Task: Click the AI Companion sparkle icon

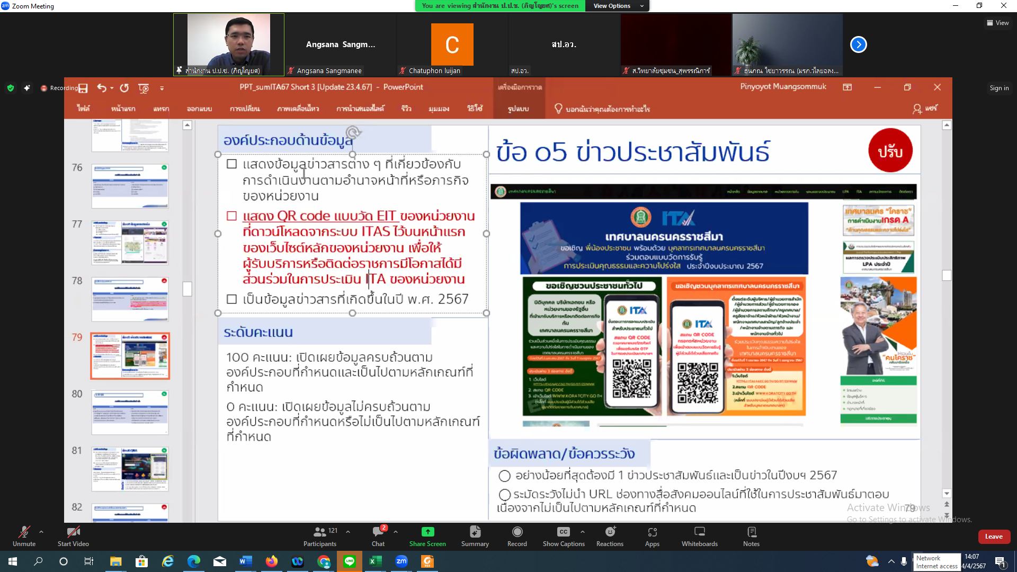Action: [27, 88]
